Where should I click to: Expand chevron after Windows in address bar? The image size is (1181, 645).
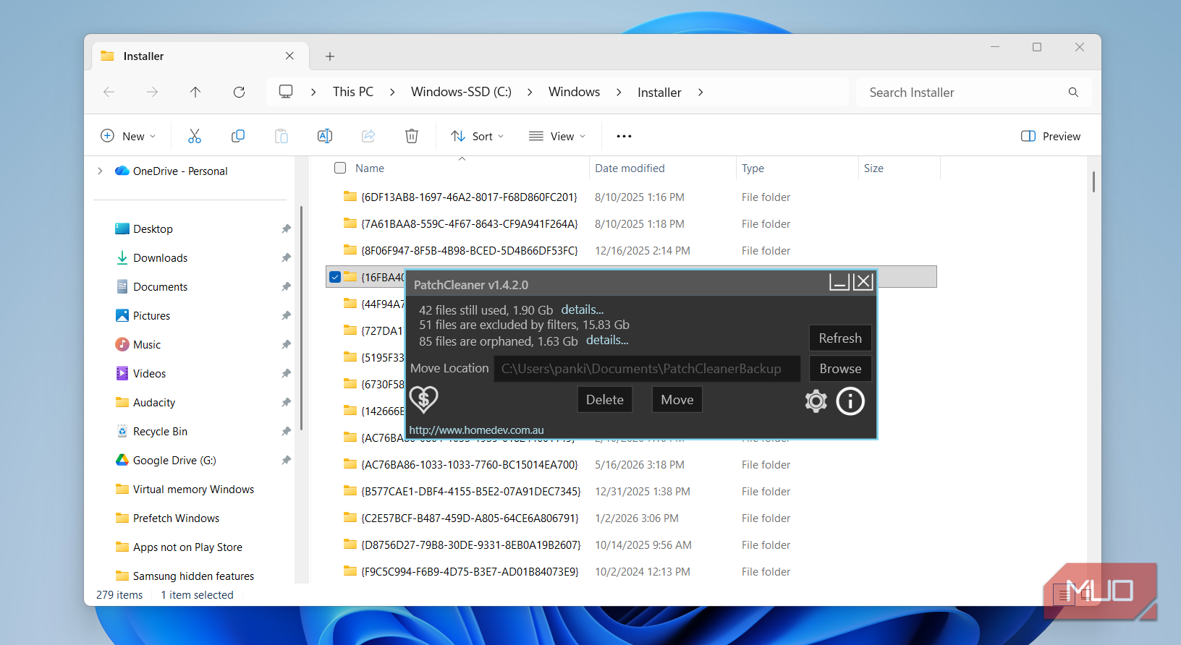pos(619,92)
